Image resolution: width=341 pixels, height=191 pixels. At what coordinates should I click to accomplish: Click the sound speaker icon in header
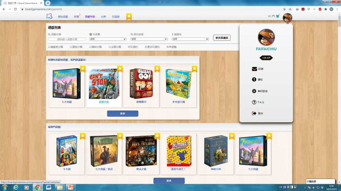point(269,16)
